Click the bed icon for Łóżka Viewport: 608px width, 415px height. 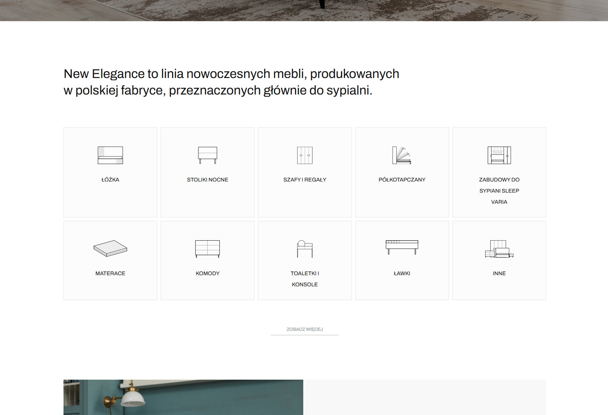click(x=110, y=155)
